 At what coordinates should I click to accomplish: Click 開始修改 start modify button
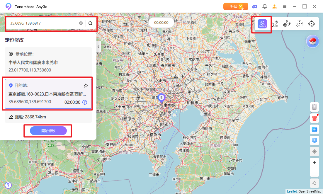tap(48, 131)
